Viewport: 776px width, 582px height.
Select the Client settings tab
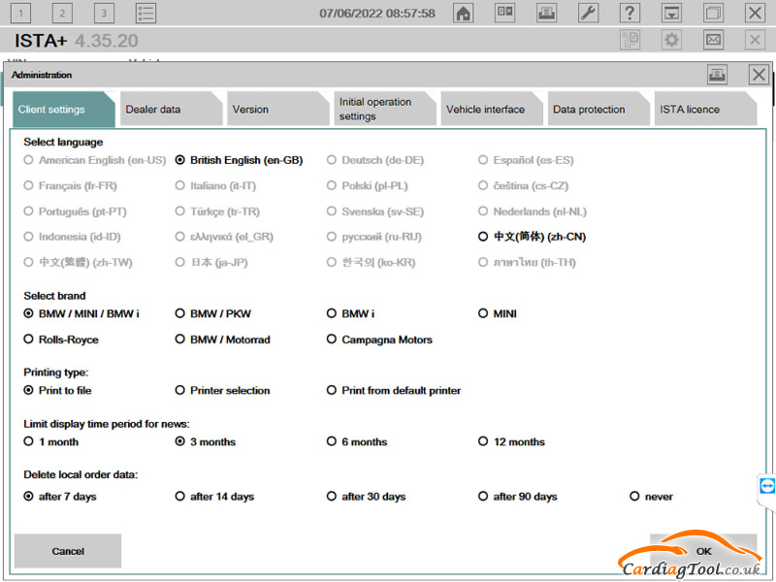pyautogui.click(x=63, y=109)
